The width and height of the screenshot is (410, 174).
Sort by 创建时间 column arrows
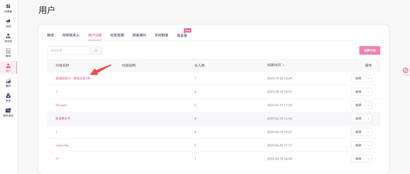pos(283,65)
